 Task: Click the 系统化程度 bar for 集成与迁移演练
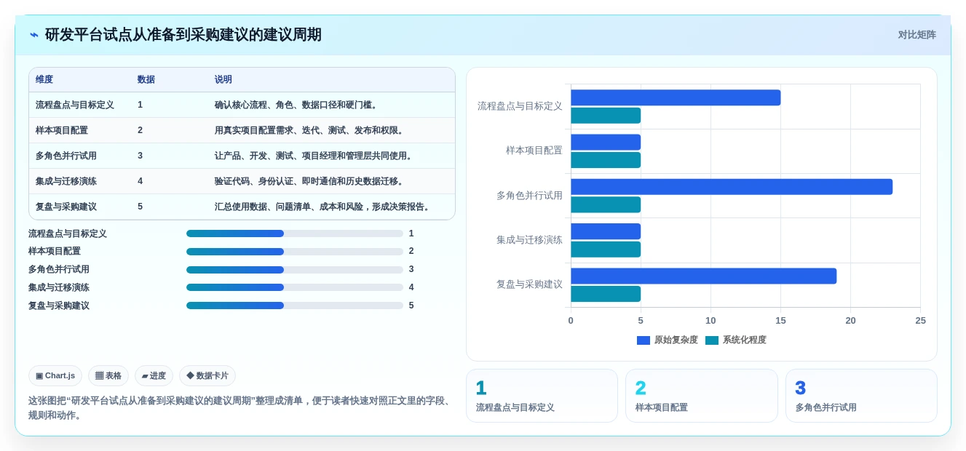click(x=606, y=250)
